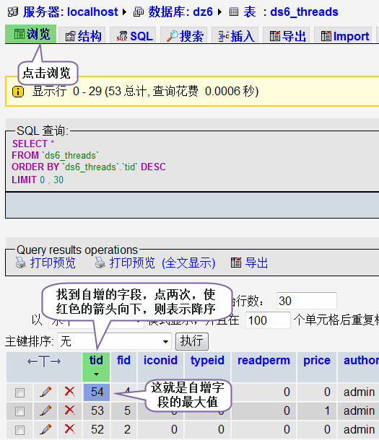Click the import icon on Import tab
This screenshot has height=440, width=379.
tap(326, 36)
